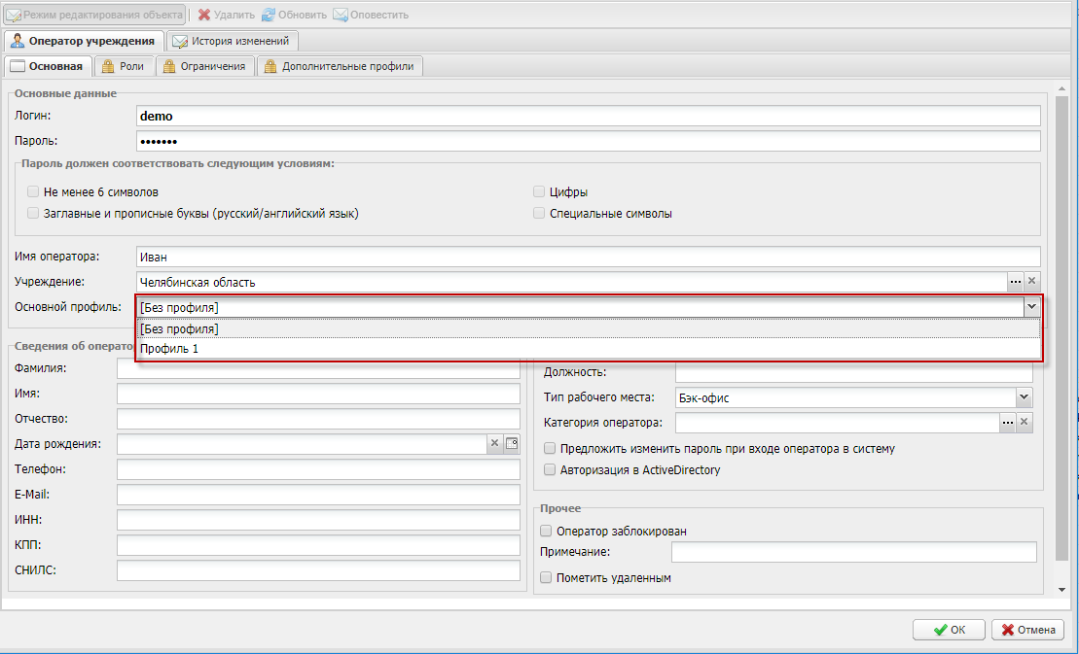Clear the Учреждение field with X icon
The width and height of the screenshot is (1079, 654).
point(1032,282)
